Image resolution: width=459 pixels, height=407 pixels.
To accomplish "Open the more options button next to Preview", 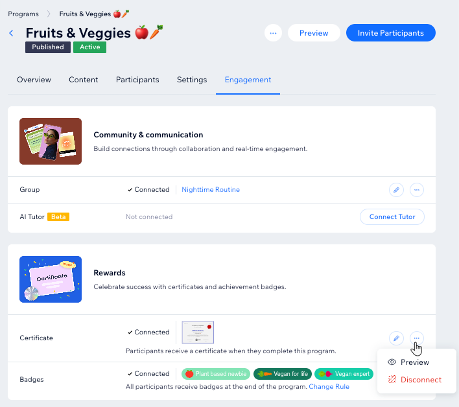I will coord(273,33).
